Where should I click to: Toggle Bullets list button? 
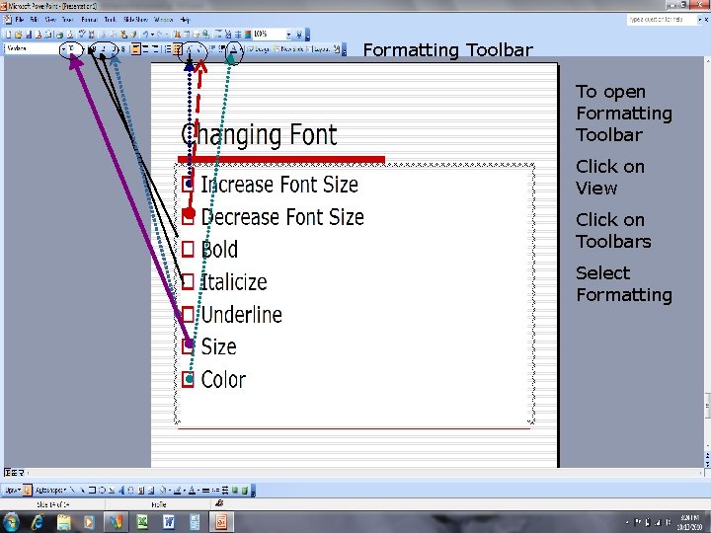[x=178, y=49]
